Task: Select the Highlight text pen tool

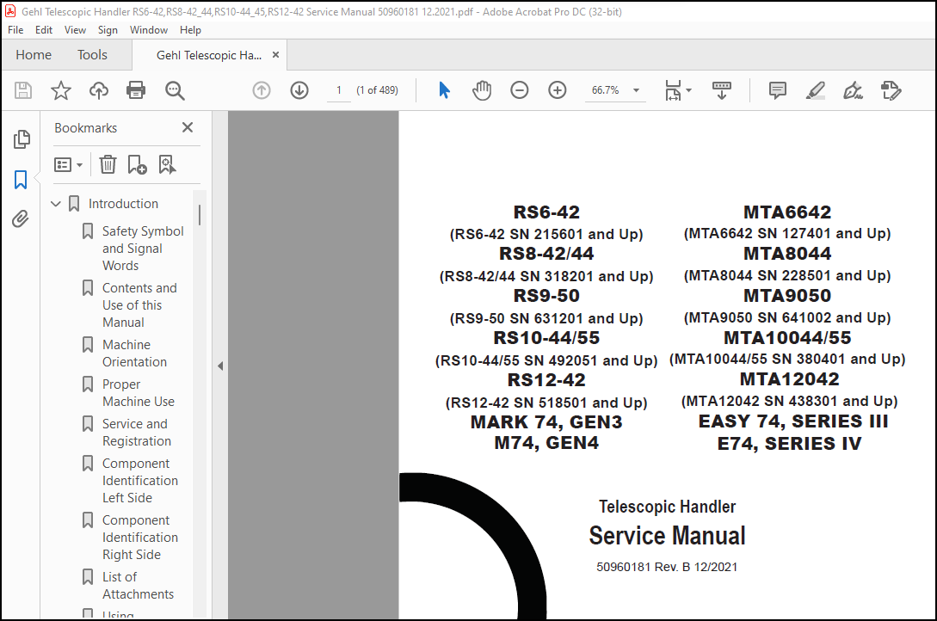Action: click(x=816, y=90)
